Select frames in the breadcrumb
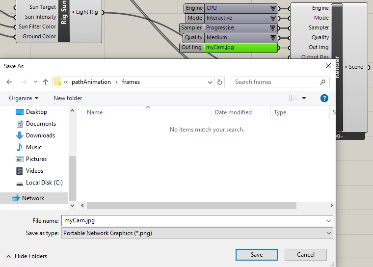 point(131,82)
